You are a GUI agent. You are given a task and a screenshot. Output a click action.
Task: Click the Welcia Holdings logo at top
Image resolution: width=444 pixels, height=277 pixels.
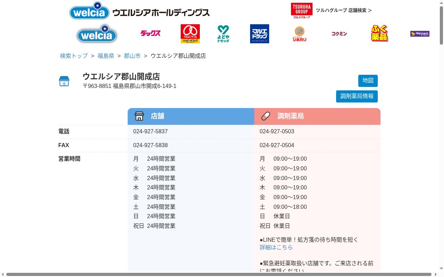(x=139, y=11)
